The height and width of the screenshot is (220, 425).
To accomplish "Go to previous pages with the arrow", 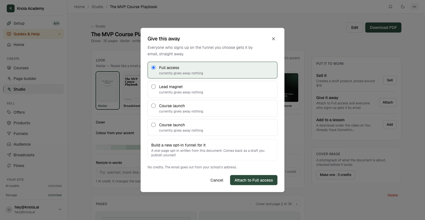I will point(251,204).
